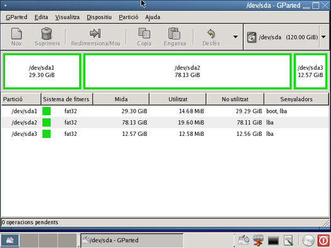
Task: Open the Partició menu
Action: click(129, 17)
